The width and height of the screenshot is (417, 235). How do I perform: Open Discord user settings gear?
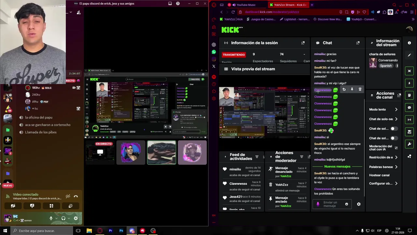coord(76,218)
